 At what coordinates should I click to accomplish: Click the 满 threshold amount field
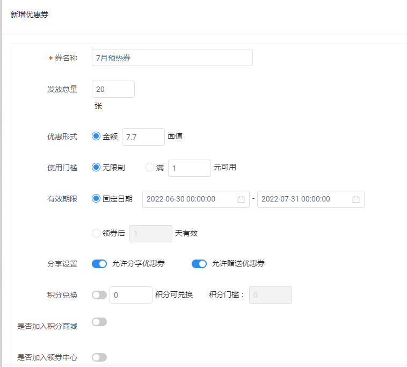coord(190,168)
